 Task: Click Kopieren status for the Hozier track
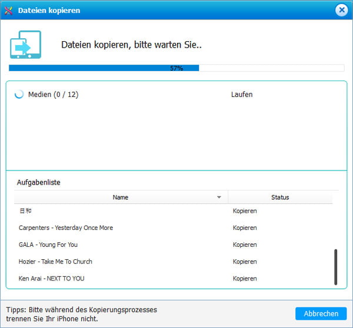point(245,262)
